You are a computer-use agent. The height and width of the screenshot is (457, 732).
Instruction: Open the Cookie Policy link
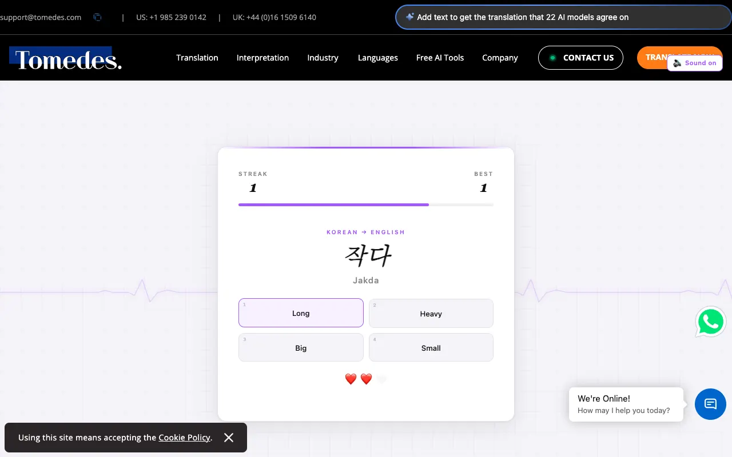184,438
